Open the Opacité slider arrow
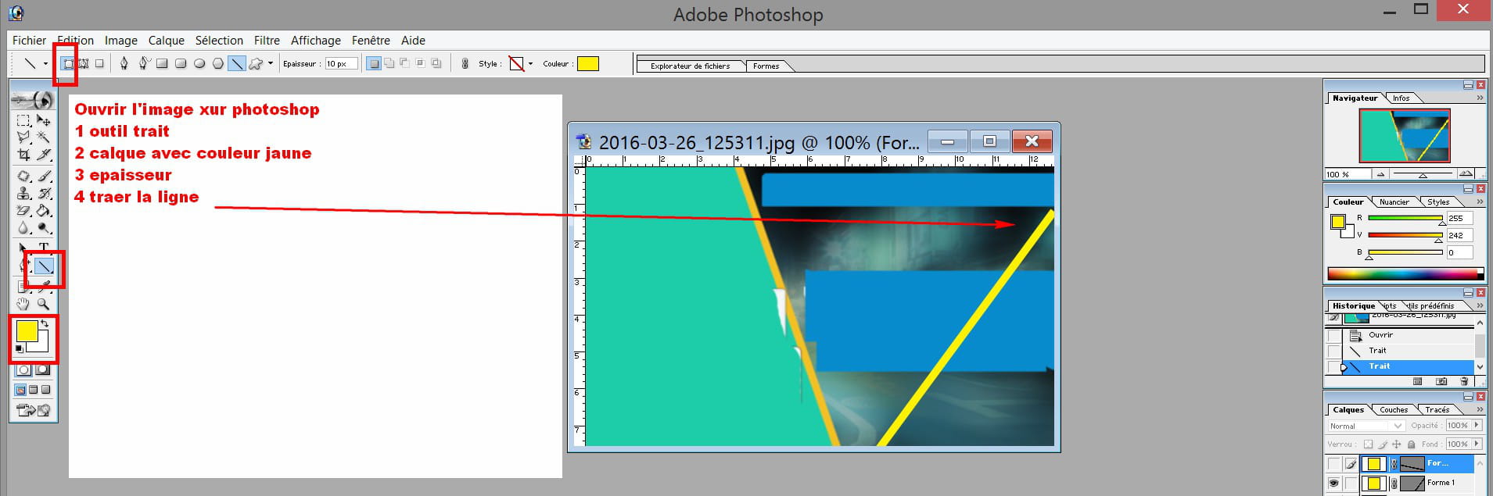 (x=1477, y=426)
